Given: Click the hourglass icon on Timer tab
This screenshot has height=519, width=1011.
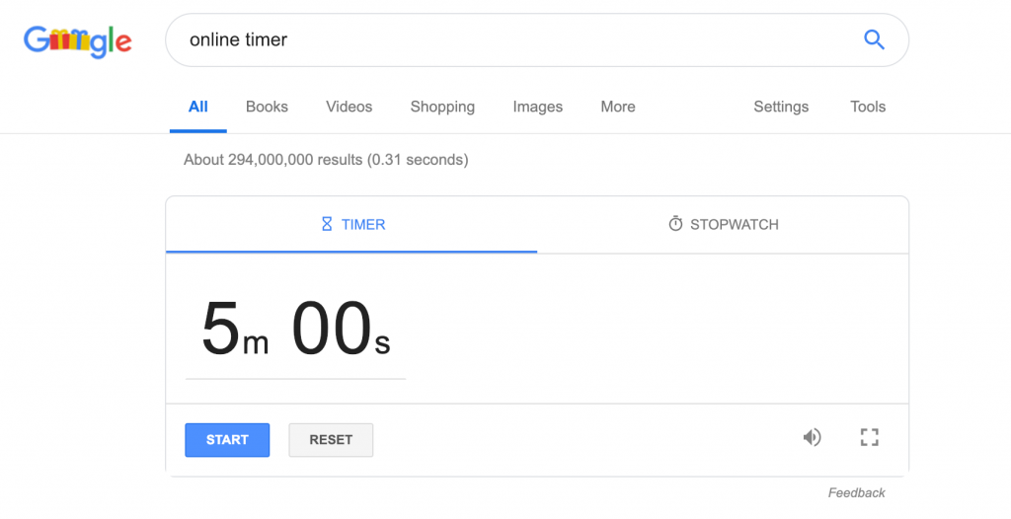Looking at the screenshot, I should [x=327, y=224].
